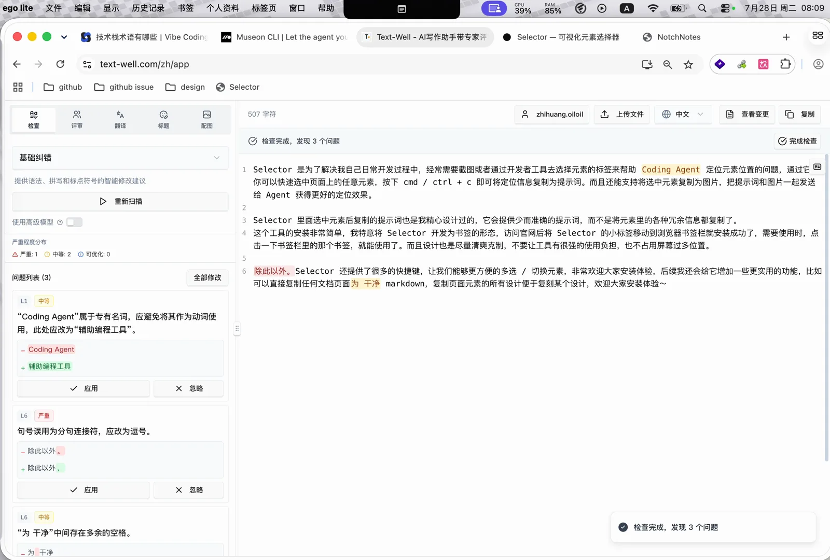830x560 pixels.
Task: Ignore the 除此以外 punctuation suggestion
Action: pyautogui.click(x=189, y=490)
